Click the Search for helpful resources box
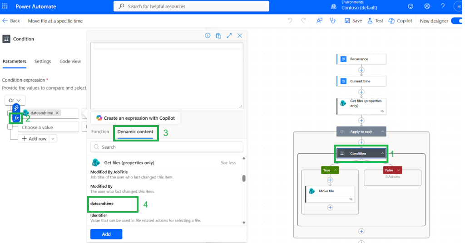 click(191, 6)
